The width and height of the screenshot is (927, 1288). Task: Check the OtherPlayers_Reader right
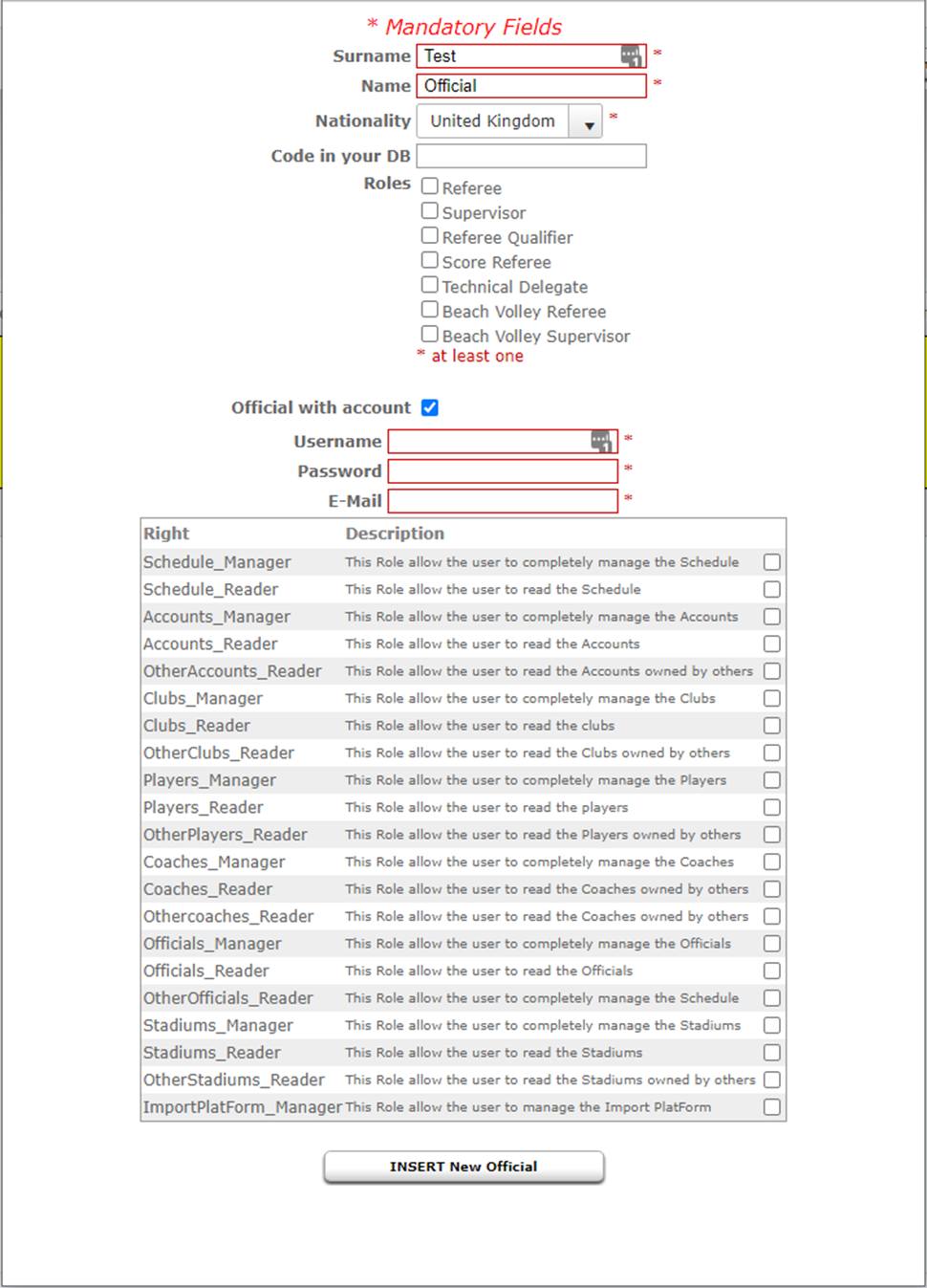point(772,835)
